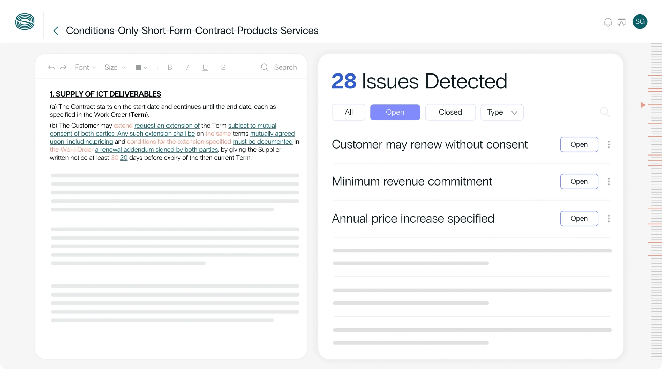
Task: Apply strikethrough formatting to text
Action: click(x=223, y=67)
